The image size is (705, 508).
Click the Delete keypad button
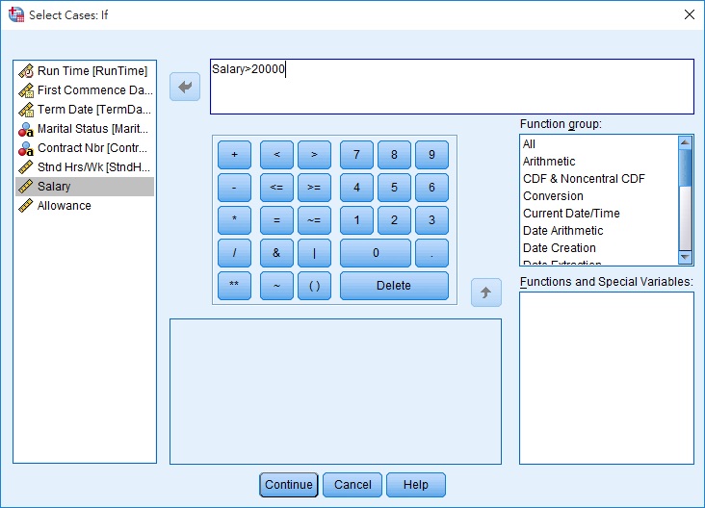pyautogui.click(x=394, y=286)
